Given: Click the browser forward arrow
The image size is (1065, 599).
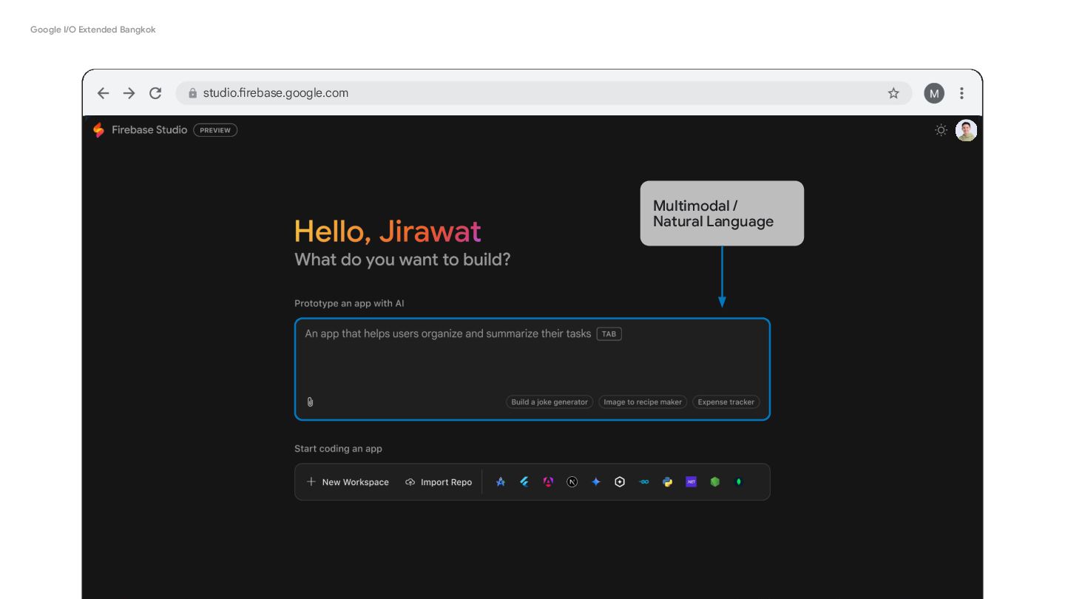Looking at the screenshot, I should point(129,93).
